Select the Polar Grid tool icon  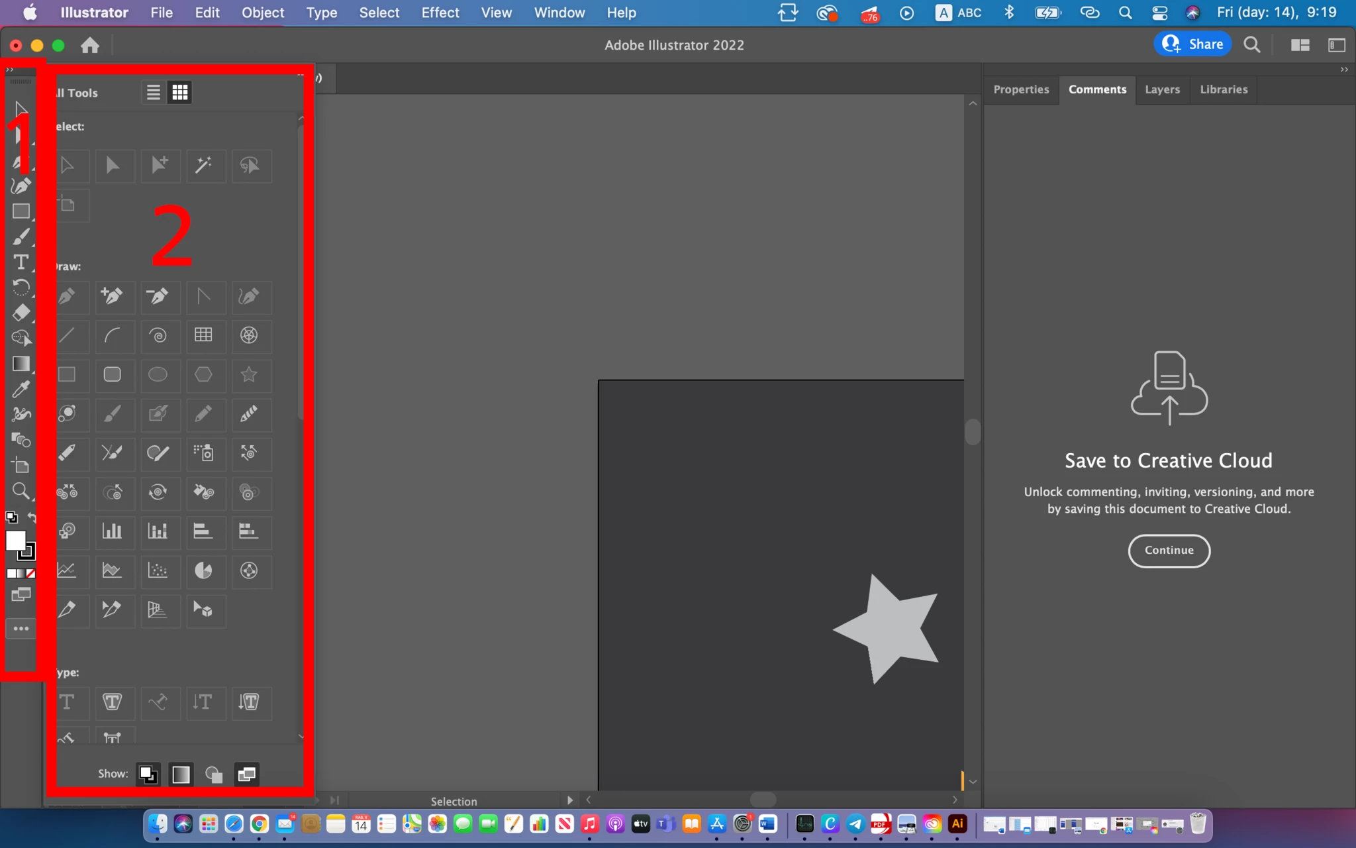249,336
